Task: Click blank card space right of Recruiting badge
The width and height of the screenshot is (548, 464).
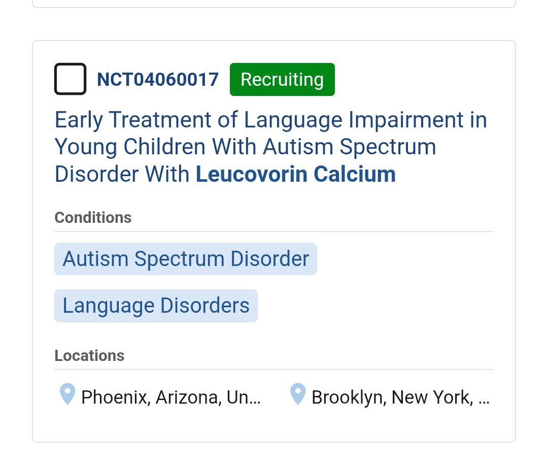Action: (x=421, y=80)
